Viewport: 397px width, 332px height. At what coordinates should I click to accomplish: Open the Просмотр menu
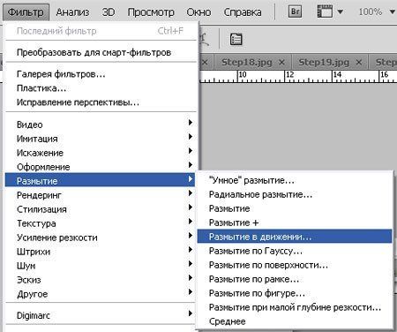151,12
